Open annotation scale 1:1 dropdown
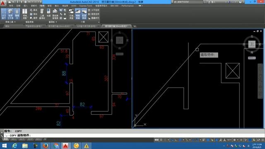The width and height of the screenshot is (265, 149). 229,140
